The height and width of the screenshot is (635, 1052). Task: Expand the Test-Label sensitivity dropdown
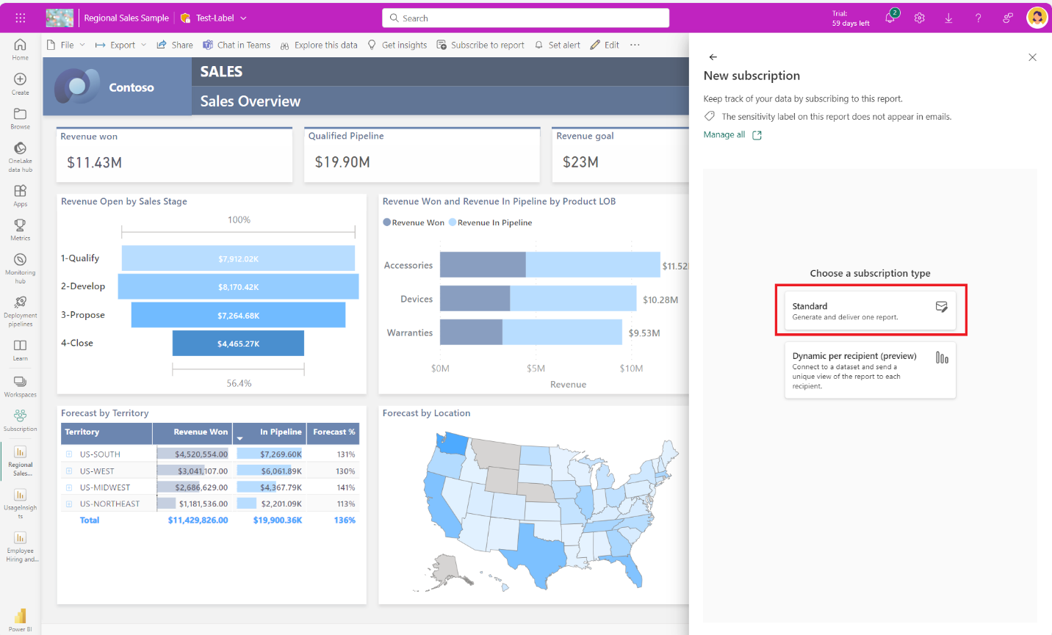(x=243, y=18)
